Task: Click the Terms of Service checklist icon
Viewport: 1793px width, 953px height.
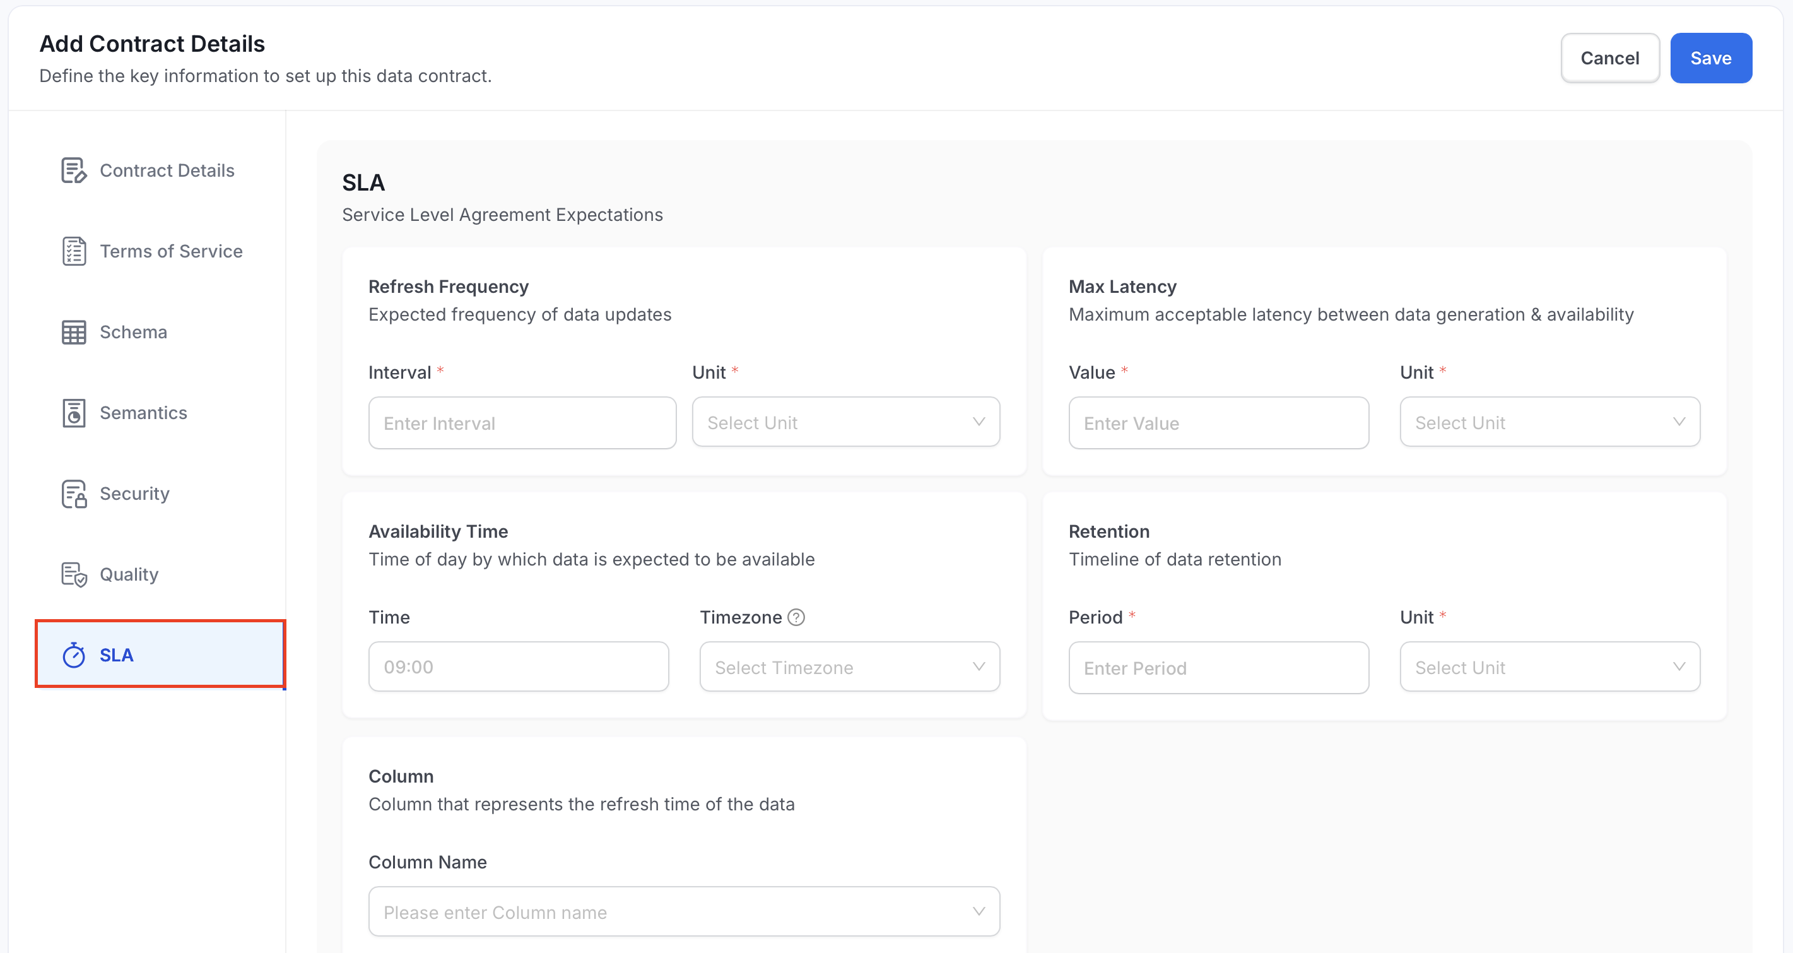Action: 74,251
